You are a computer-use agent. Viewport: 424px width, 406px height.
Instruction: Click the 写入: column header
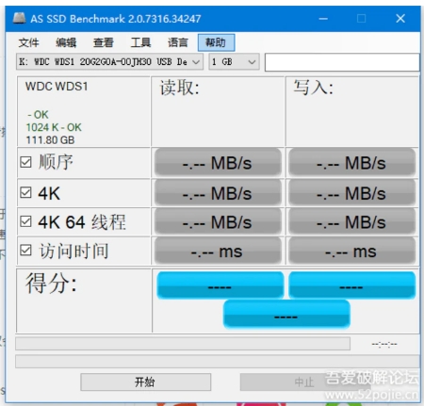click(x=313, y=88)
